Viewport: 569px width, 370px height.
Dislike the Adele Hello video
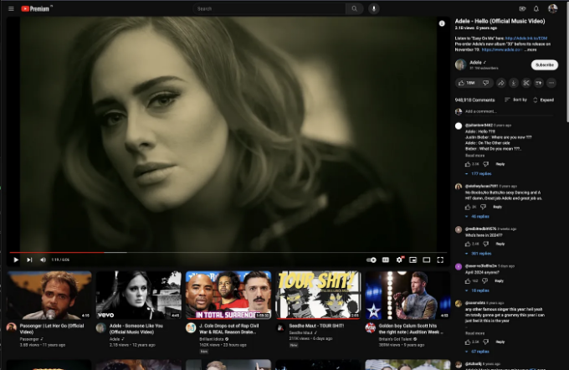[x=486, y=83]
